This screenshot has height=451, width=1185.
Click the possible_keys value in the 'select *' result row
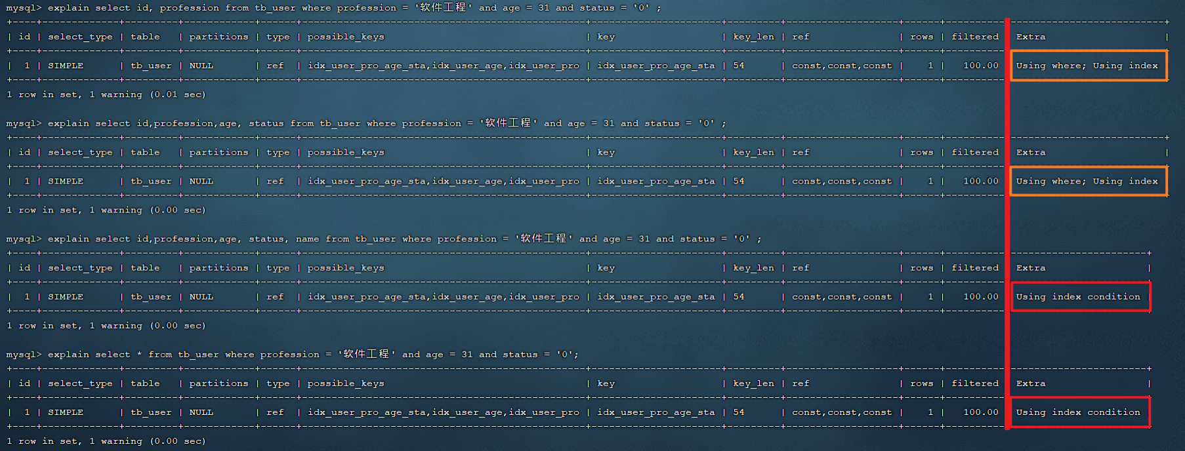click(x=444, y=412)
